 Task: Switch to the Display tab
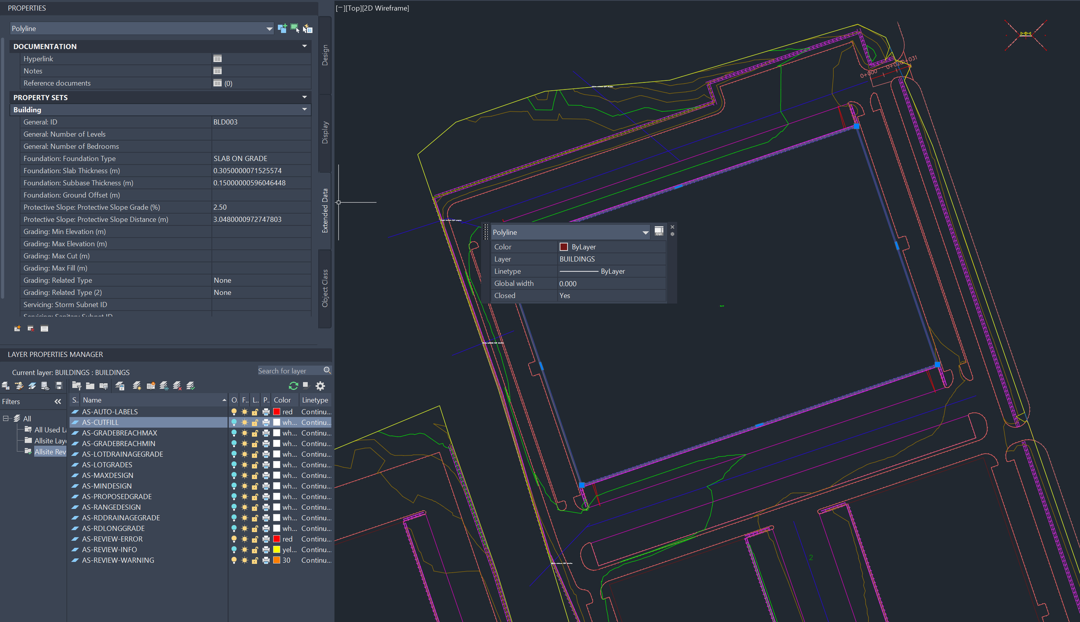pyautogui.click(x=325, y=133)
